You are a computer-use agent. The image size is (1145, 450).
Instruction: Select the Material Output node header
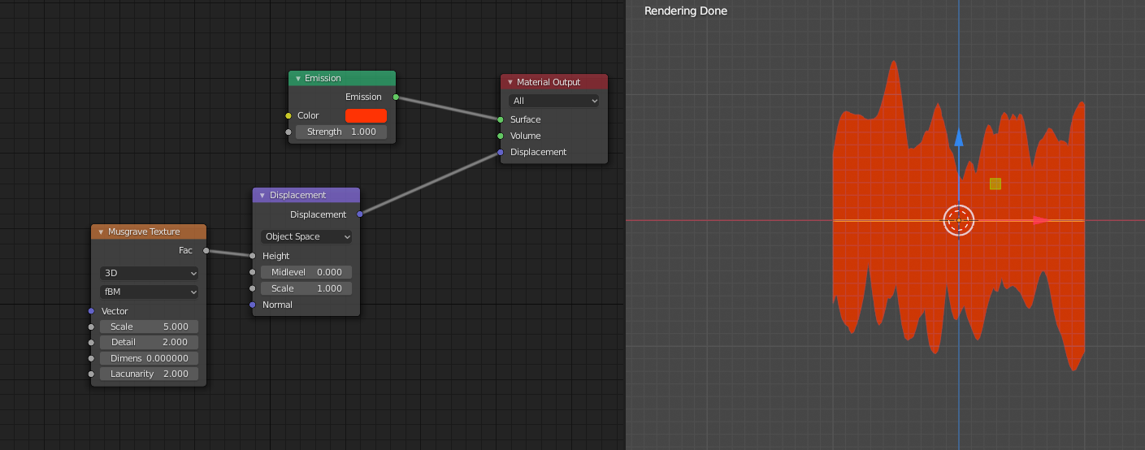554,82
